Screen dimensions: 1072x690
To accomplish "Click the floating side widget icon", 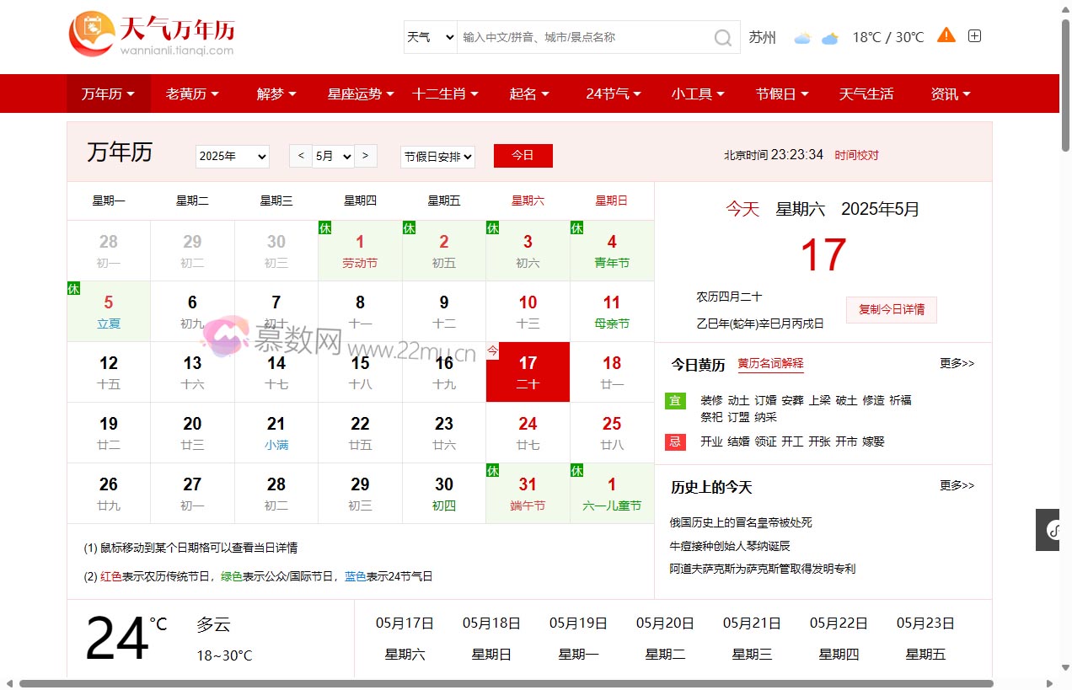I will [x=1053, y=530].
